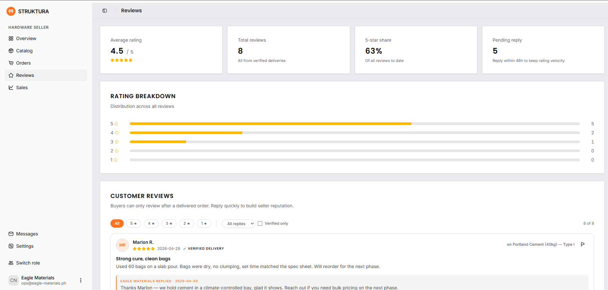
Task: Click star icon beside 5 in breakdown
Action: (x=116, y=124)
